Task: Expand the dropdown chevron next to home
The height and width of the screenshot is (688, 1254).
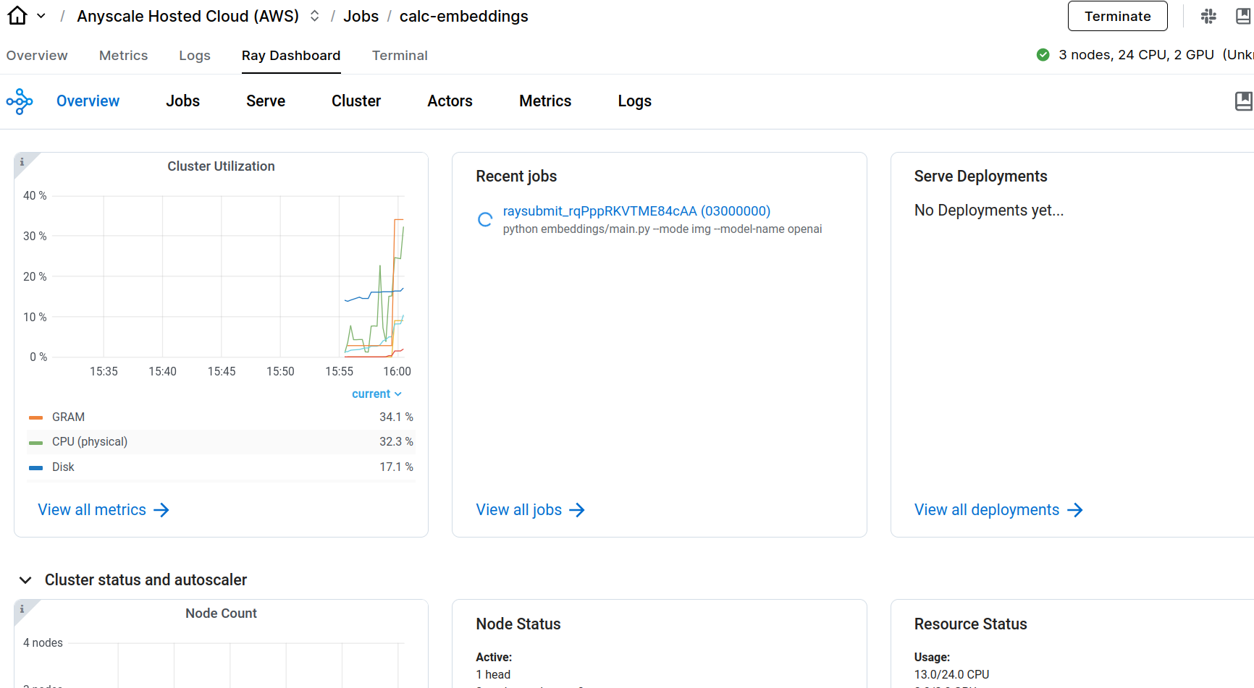Action: [x=41, y=16]
